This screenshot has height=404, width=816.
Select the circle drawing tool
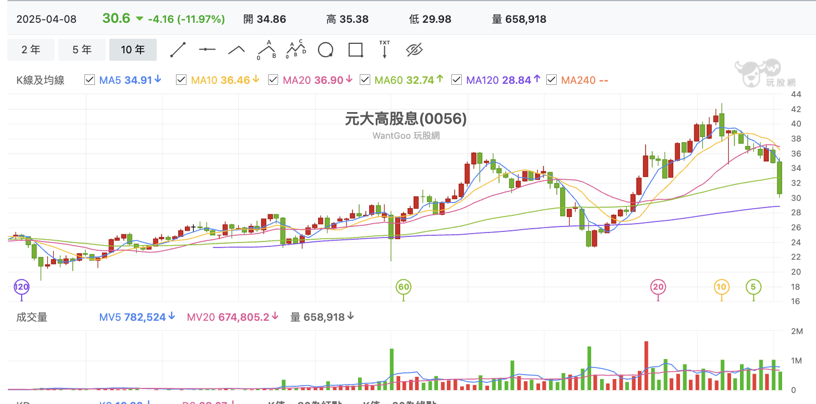click(x=326, y=50)
